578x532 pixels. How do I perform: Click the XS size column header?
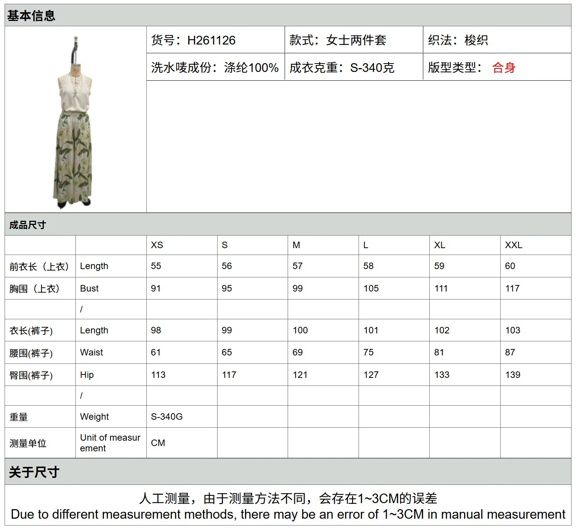[x=182, y=245]
